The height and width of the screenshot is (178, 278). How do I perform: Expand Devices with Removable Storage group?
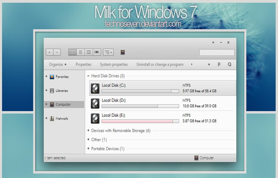pos(88,130)
